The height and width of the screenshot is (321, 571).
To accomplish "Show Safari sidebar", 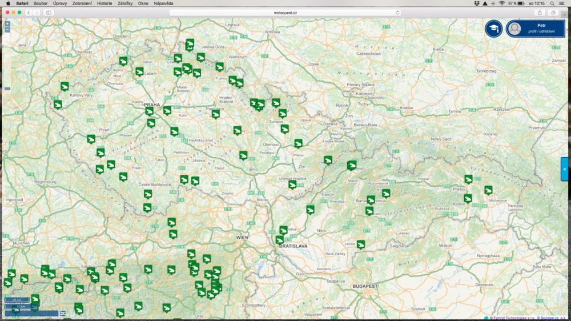I will (49, 12).
